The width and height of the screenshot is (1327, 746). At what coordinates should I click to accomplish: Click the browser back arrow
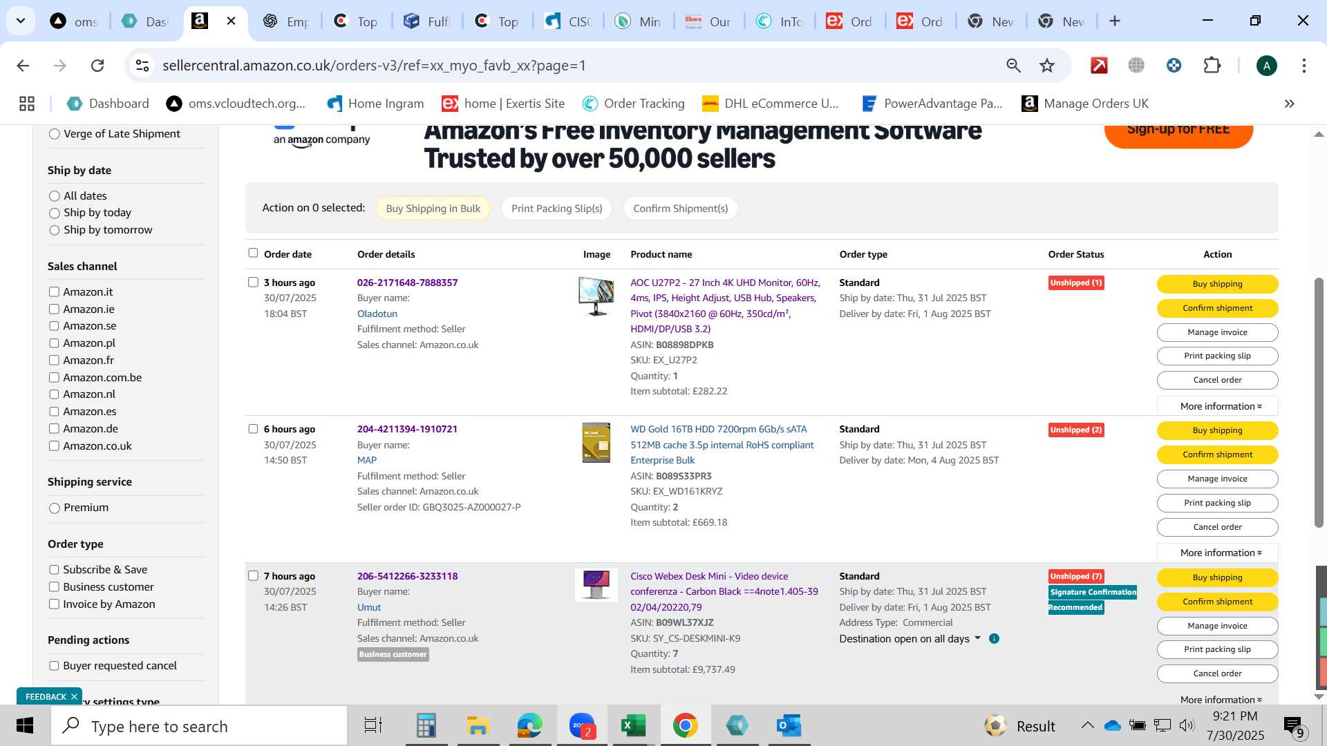[x=23, y=66]
